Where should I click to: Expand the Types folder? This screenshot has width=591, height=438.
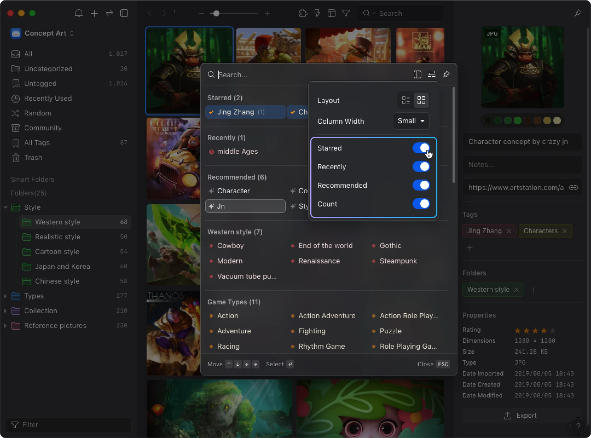(5, 296)
